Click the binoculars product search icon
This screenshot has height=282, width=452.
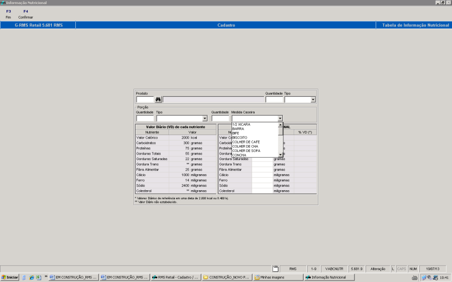[158, 100]
